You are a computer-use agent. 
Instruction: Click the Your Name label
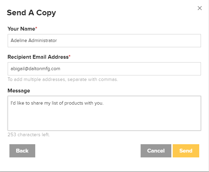pos(21,29)
